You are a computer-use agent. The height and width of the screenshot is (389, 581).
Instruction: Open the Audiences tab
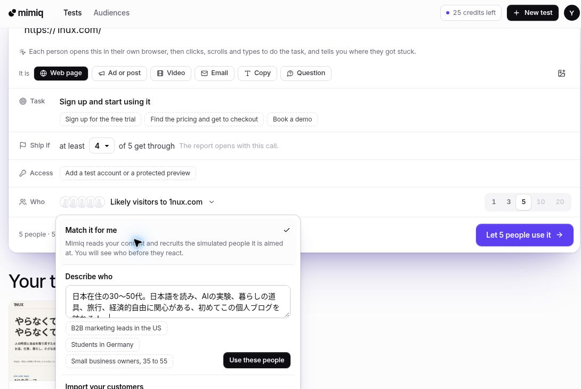click(x=111, y=13)
